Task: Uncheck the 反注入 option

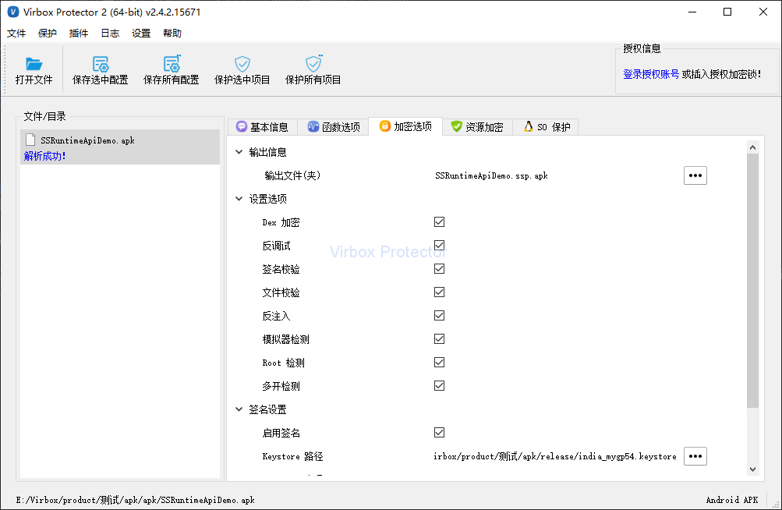Action: pos(440,316)
